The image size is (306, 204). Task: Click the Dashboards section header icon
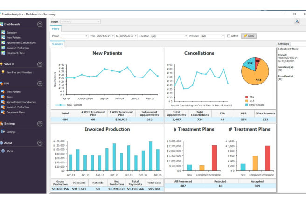pos(1,24)
